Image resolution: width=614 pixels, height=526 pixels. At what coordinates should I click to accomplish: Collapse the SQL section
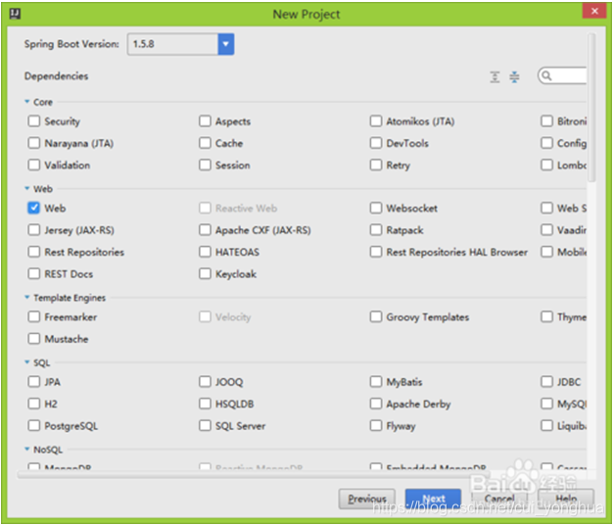pyautogui.click(x=27, y=362)
